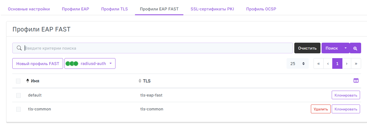Delete the tls-common profile with Удалить
Viewport: 367px width, 128px height.
pyautogui.click(x=320, y=109)
